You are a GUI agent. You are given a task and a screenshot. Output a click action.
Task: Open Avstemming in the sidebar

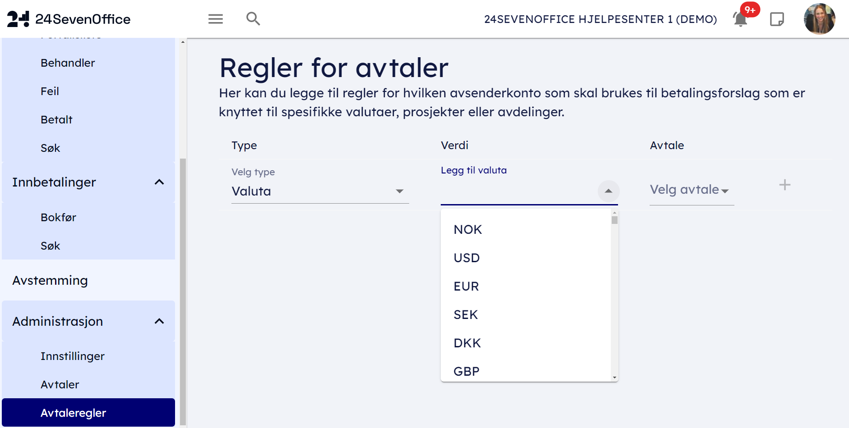tap(50, 280)
